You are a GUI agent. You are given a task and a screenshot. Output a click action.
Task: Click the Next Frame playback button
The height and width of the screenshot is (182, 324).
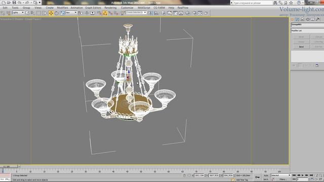tap(307, 175)
